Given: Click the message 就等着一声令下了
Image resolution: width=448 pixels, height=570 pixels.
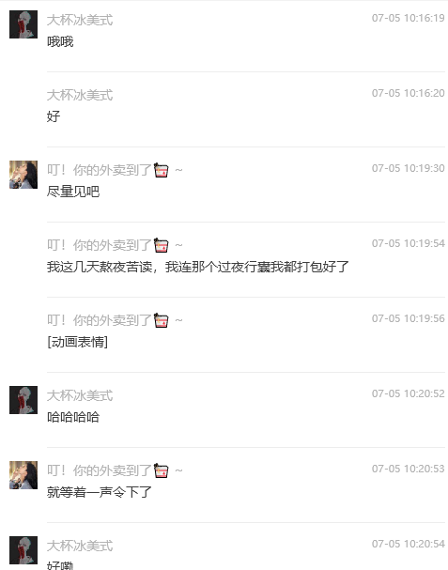Looking at the screenshot, I should (x=100, y=492).
